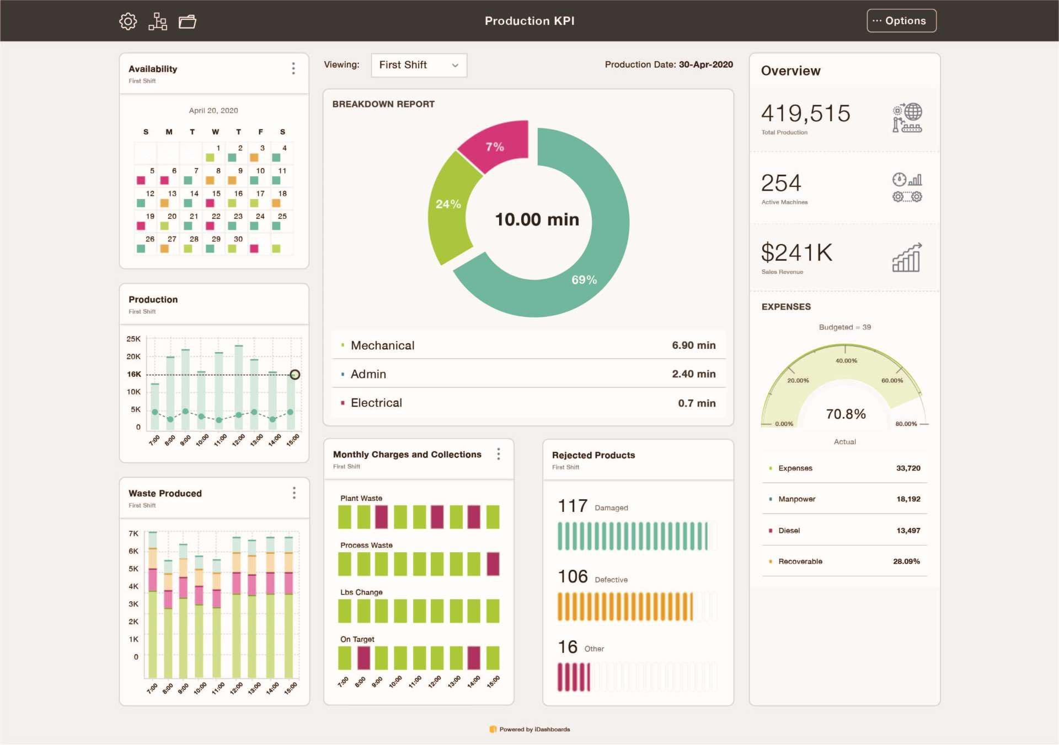Open the folder icon in header
Screen dimensions: 1059x745
coord(188,21)
